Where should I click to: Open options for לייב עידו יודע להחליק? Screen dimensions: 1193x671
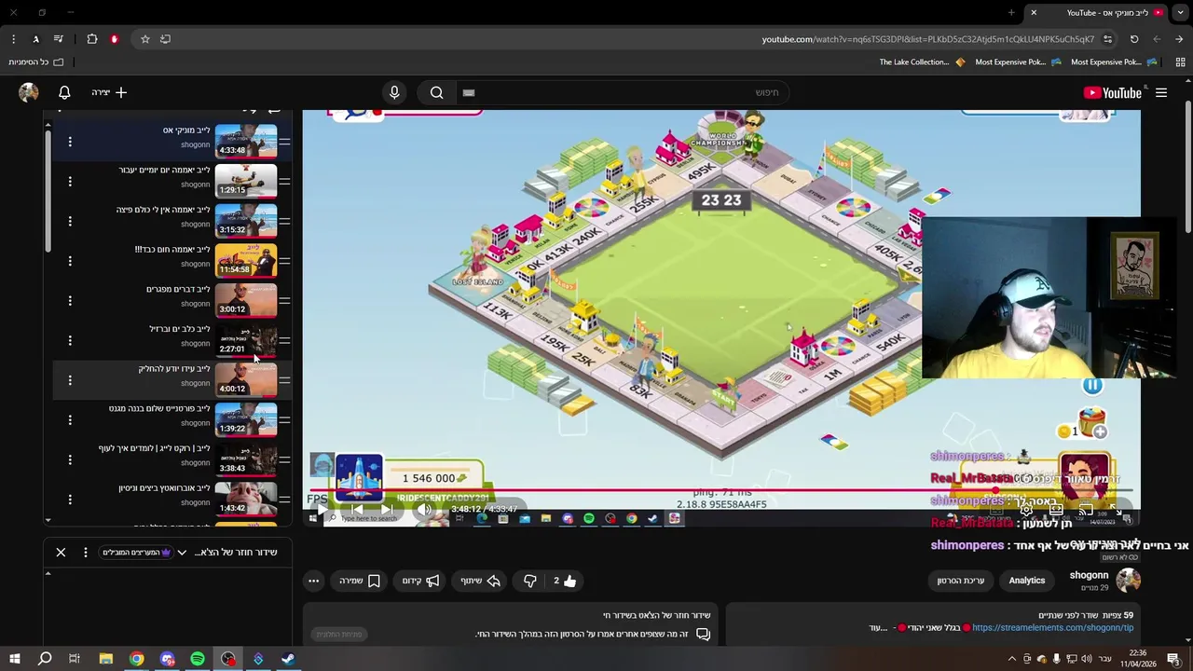(x=70, y=380)
